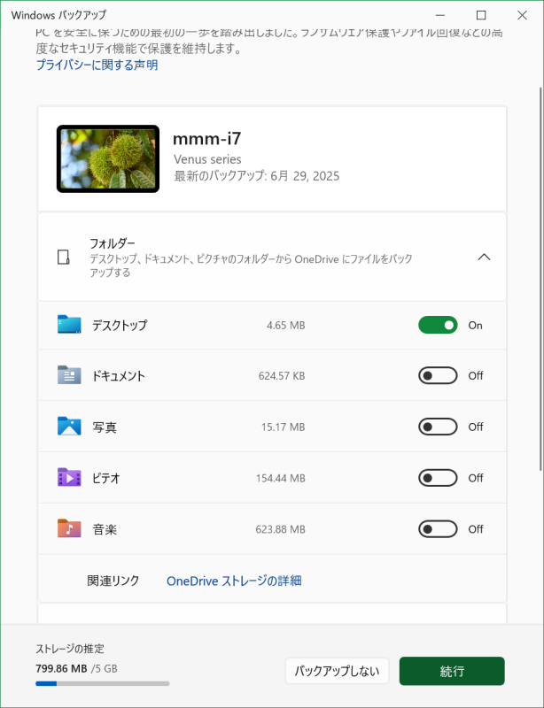This screenshot has width=544, height=708.
Task: Enable the ドキュメント backup toggle
Action: point(438,375)
